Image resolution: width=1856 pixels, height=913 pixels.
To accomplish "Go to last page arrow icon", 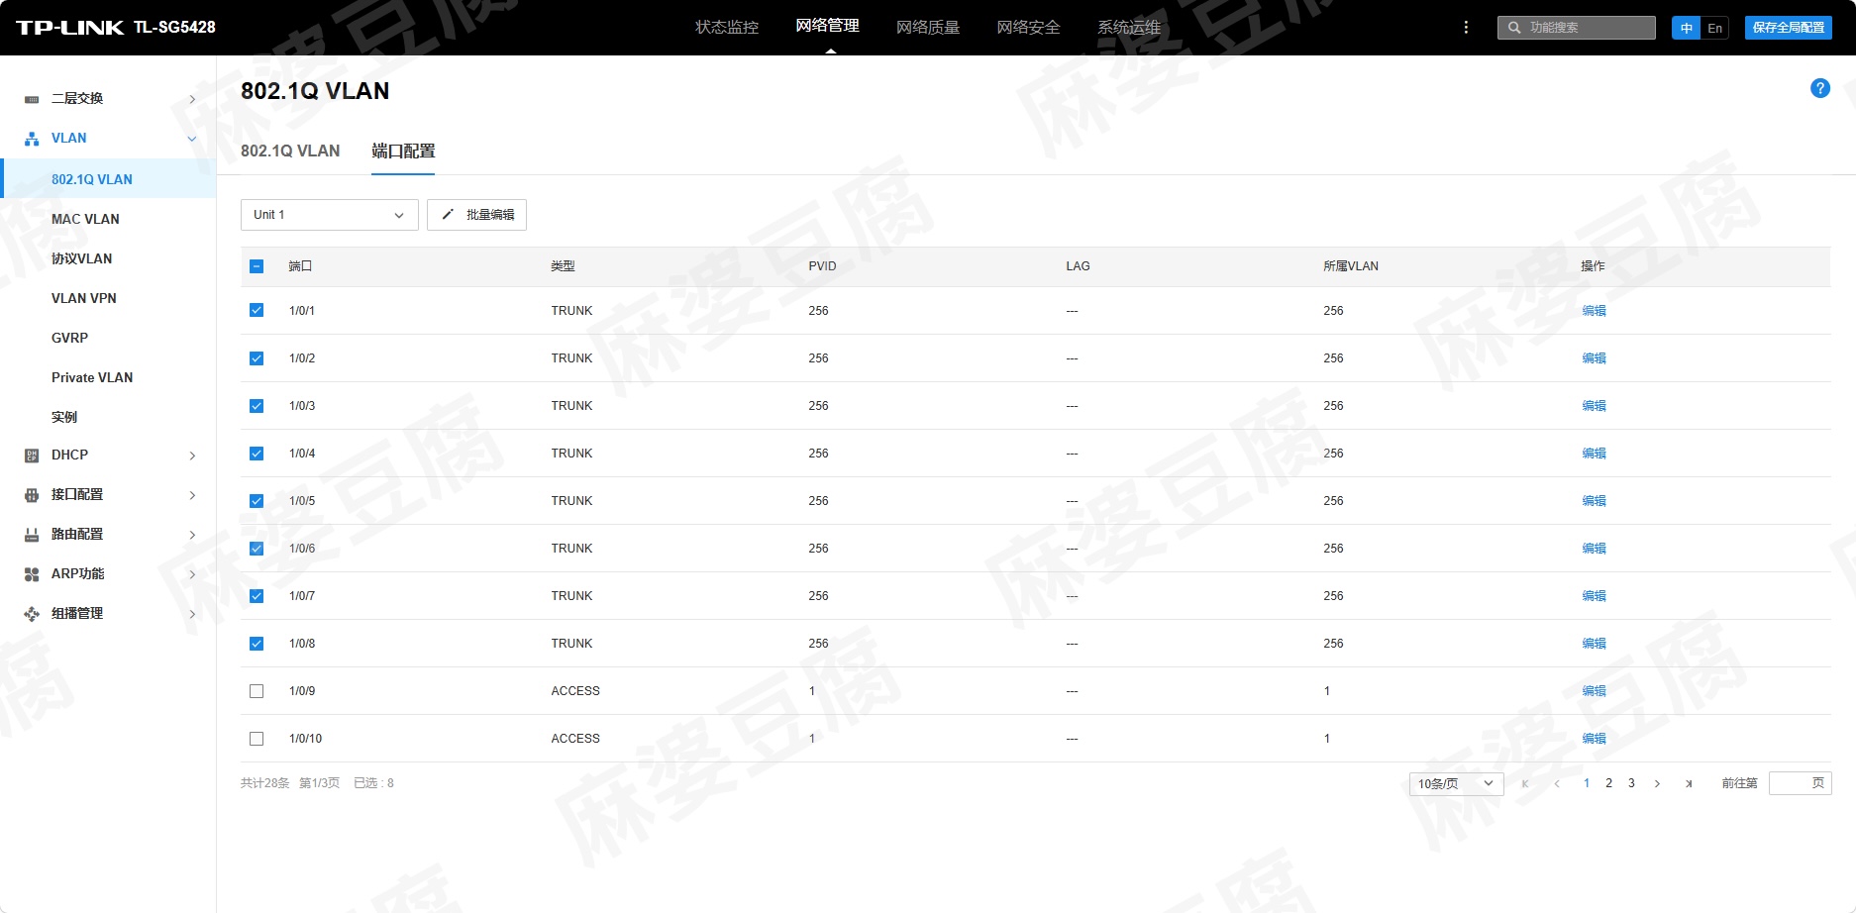I will point(1689,783).
